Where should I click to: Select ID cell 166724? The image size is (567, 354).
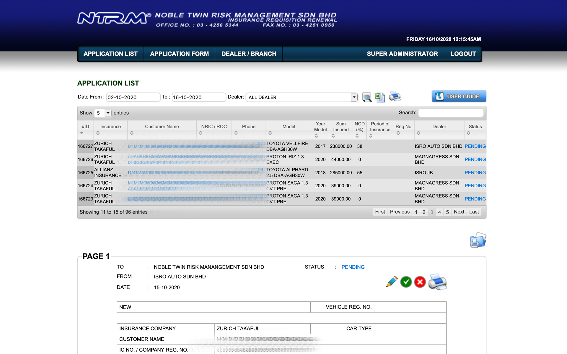(85, 186)
